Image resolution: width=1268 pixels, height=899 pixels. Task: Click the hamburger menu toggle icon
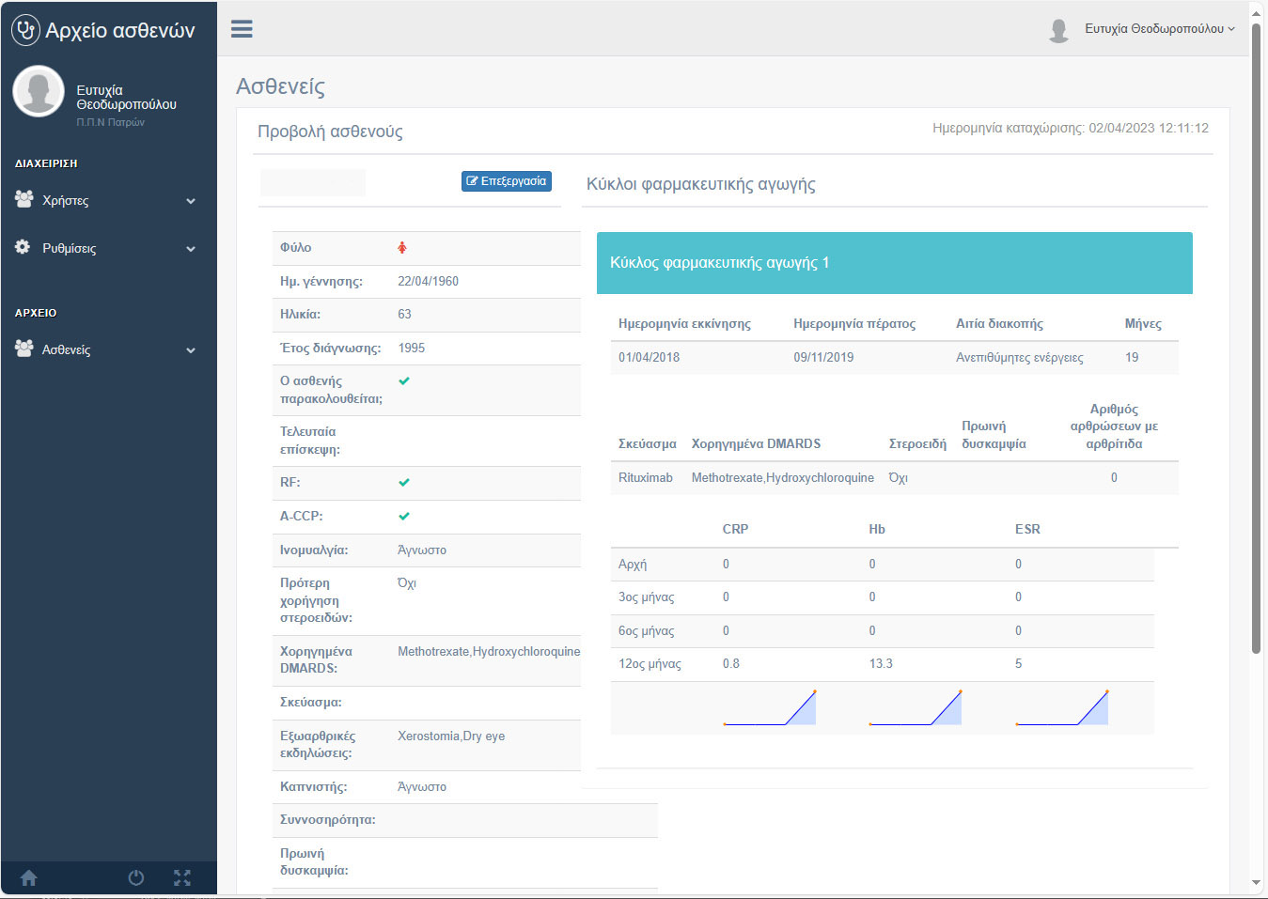[x=242, y=29]
